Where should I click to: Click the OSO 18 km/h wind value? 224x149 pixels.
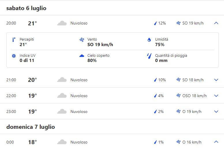[x=195, y=96]
